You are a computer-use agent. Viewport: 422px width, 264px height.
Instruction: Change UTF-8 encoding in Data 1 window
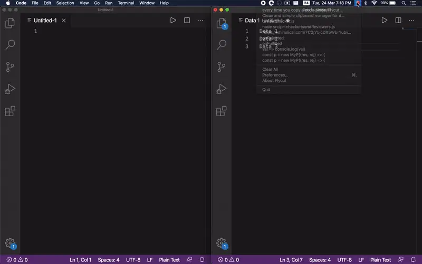(344, 260)
